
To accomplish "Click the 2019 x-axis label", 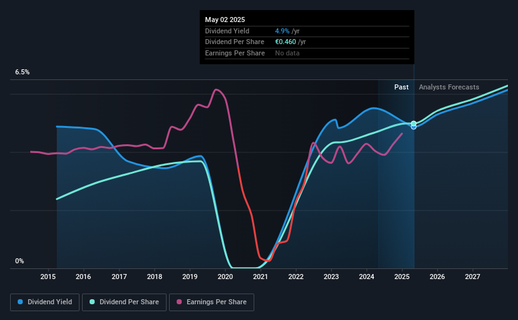I will [x=190, y=277].
